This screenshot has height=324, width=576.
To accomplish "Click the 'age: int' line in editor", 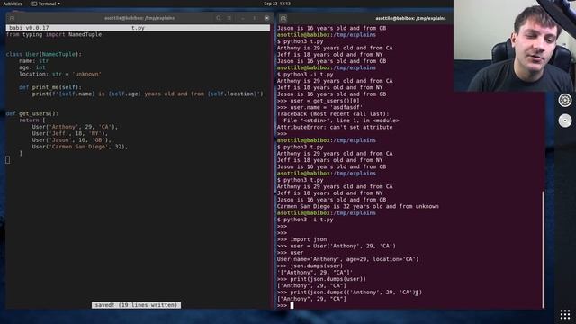I will click(32, 67).
